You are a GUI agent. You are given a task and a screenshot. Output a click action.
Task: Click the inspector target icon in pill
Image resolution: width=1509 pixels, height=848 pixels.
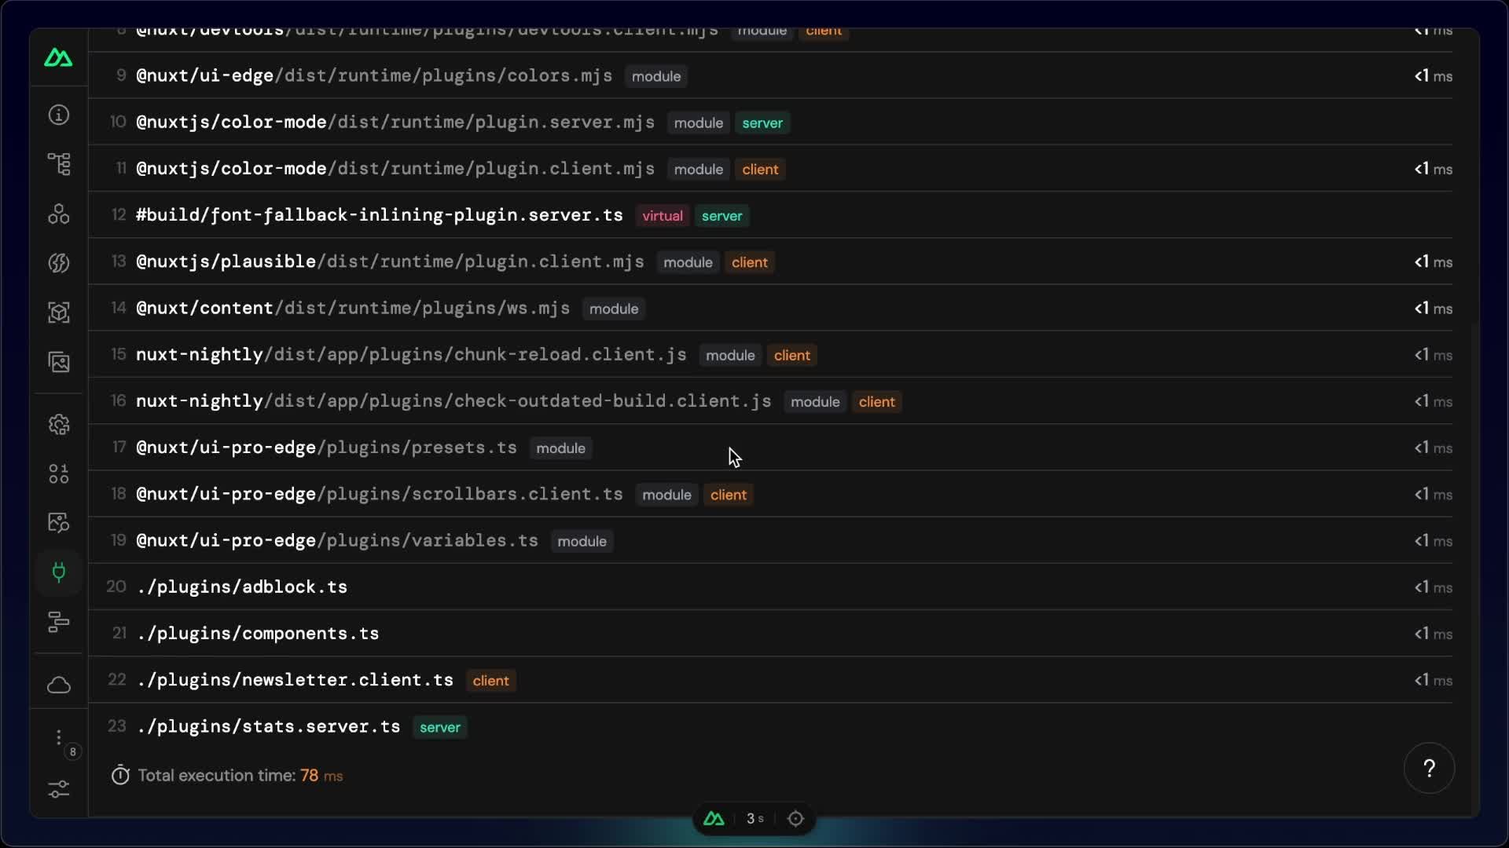click(x=795, y=818)
